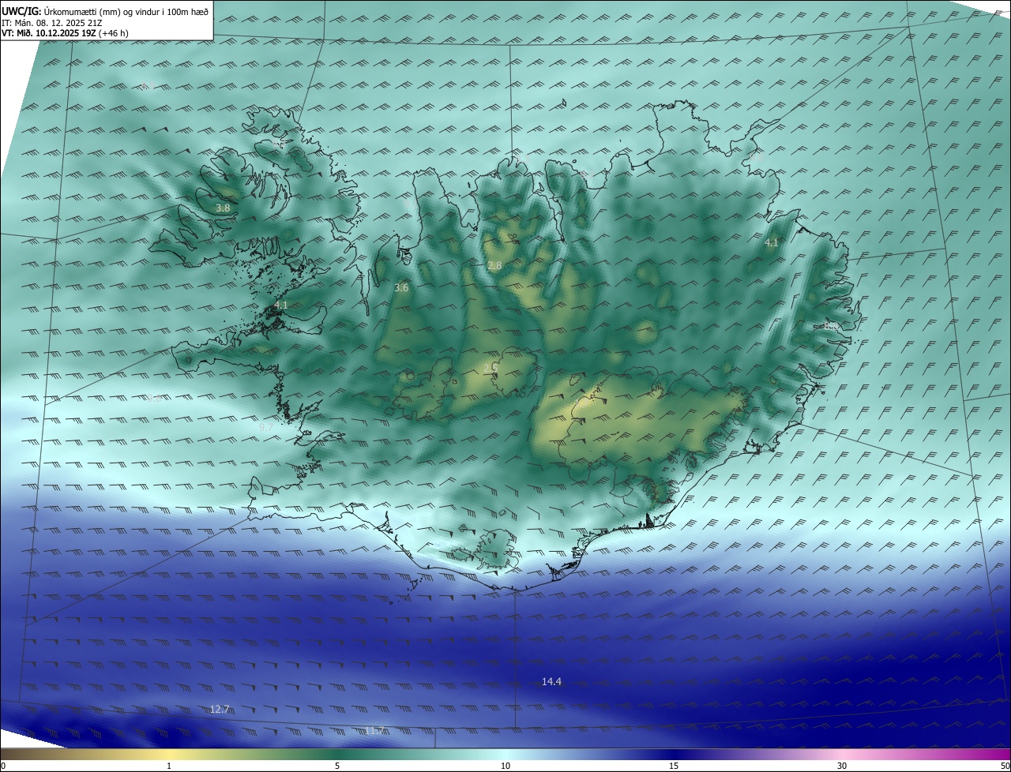Click the colorbar tick label 50
This screenshot has height=772, width=1011.
click(x=1005, y=766)
